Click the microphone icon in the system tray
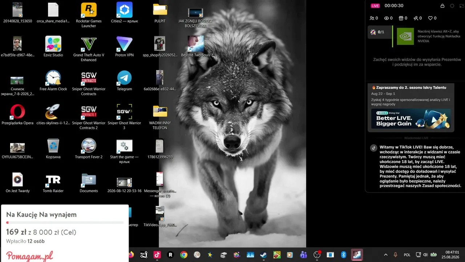The height and width of the screenshot is (262, 465). [x=395, y=255]
